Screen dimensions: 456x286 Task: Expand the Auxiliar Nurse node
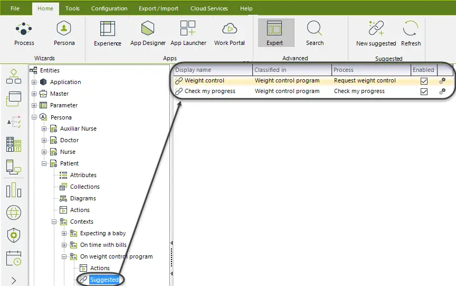coord(44,129)
